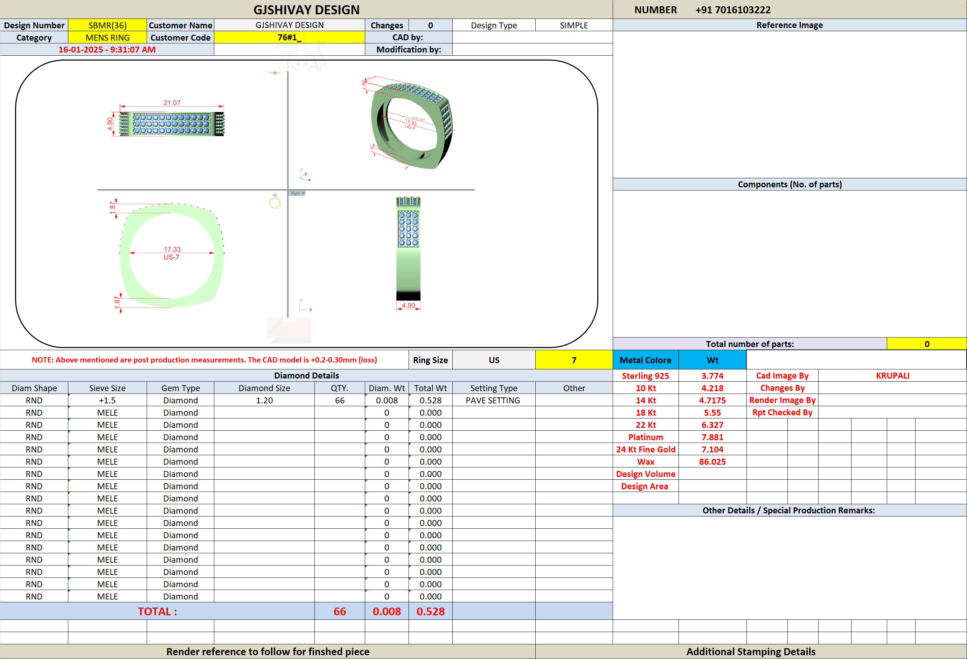Select the Design Type value SIMPLE
This screenshot has width=967, height=659.
[574, 25]
